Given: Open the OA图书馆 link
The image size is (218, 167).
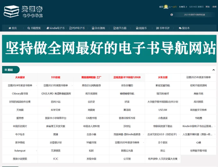Looking at the screenshot, I should point(91,118).
